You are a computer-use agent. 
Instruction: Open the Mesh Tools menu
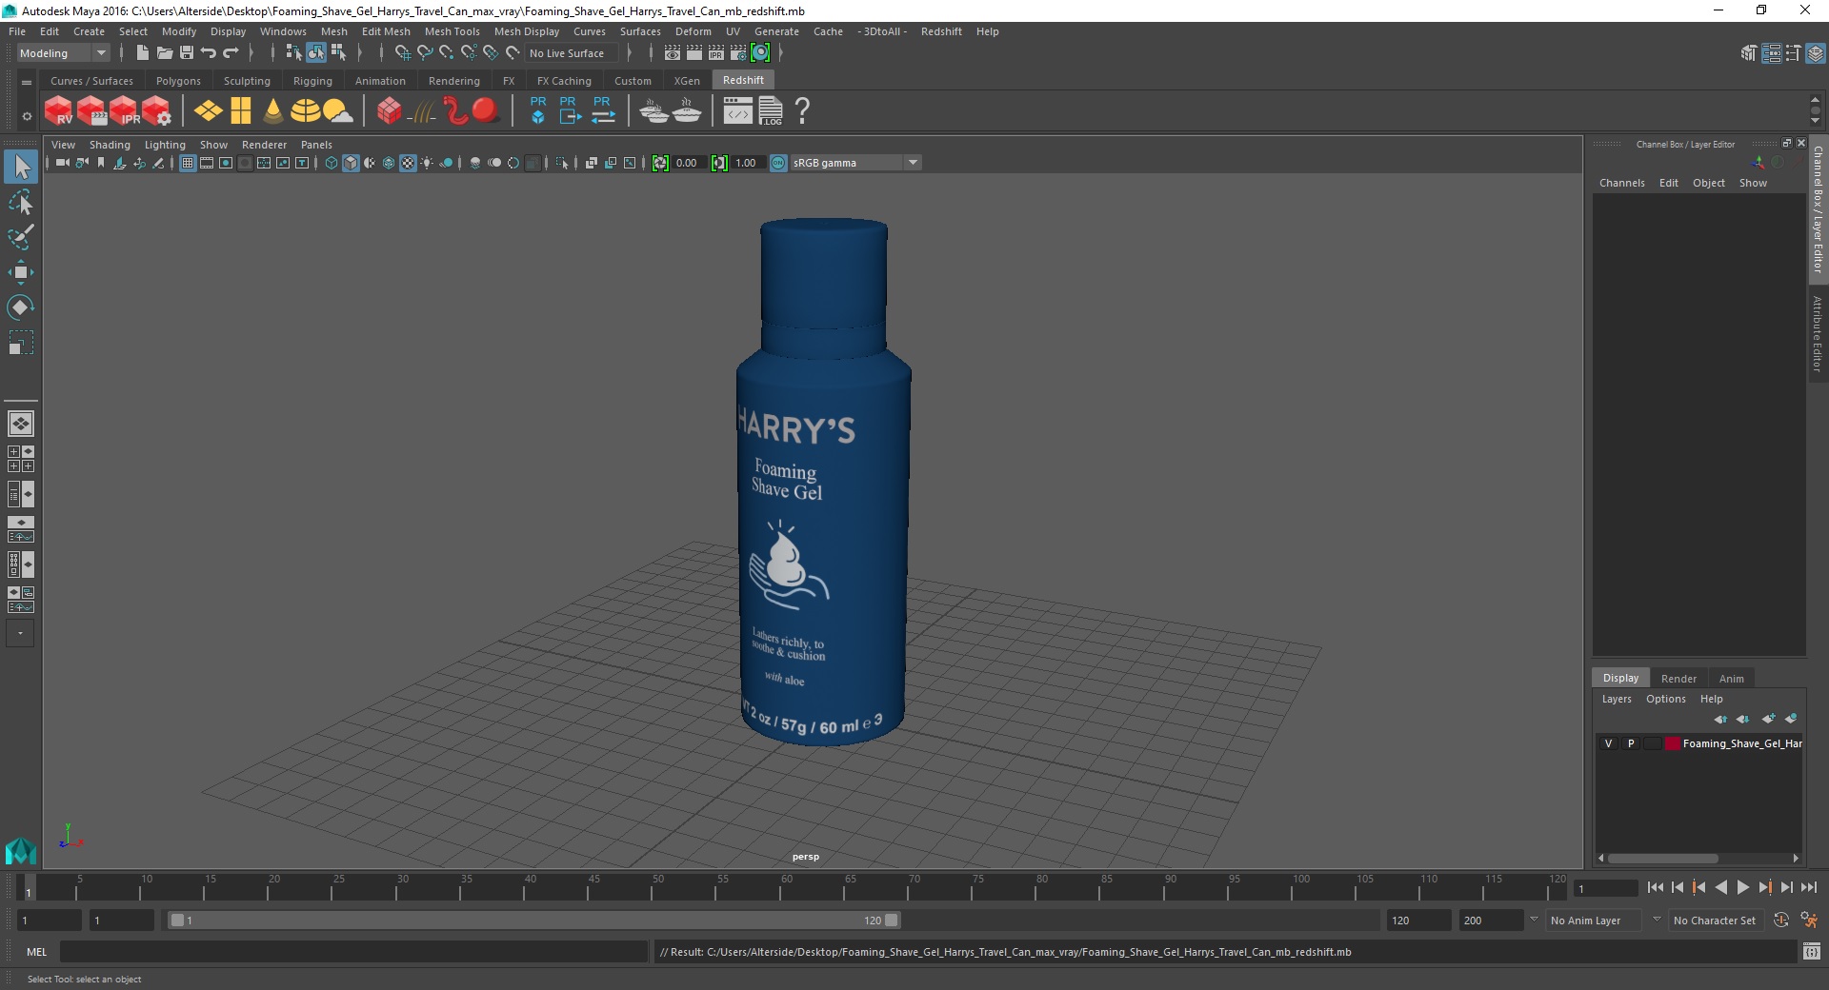[452, 31]
